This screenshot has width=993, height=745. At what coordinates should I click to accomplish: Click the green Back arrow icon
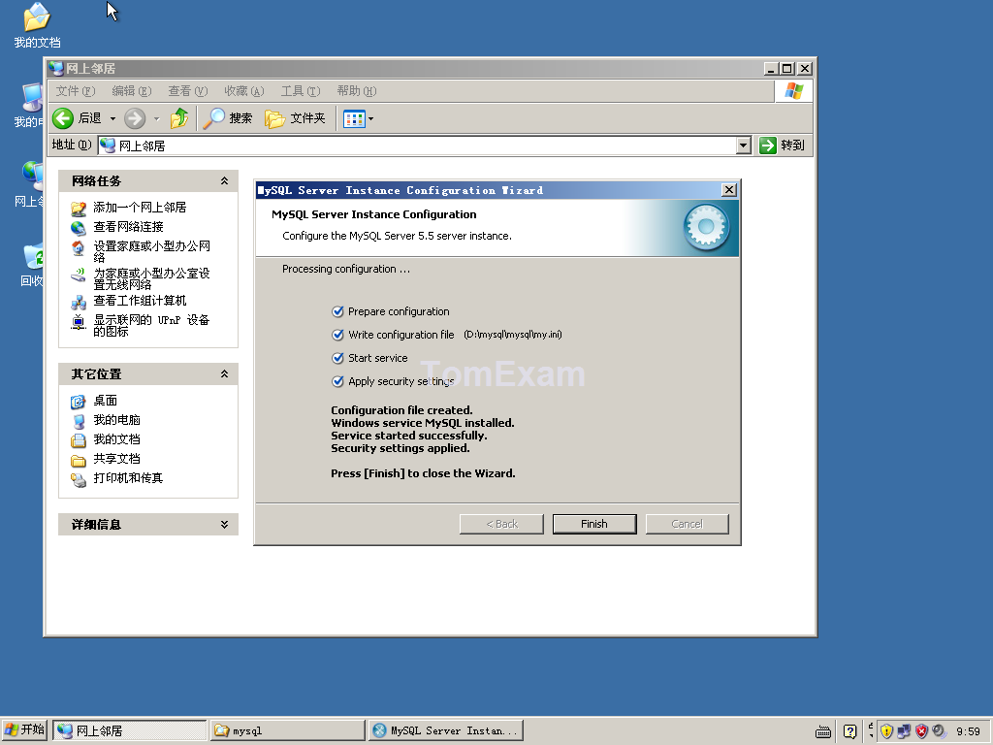click(63, 118)
